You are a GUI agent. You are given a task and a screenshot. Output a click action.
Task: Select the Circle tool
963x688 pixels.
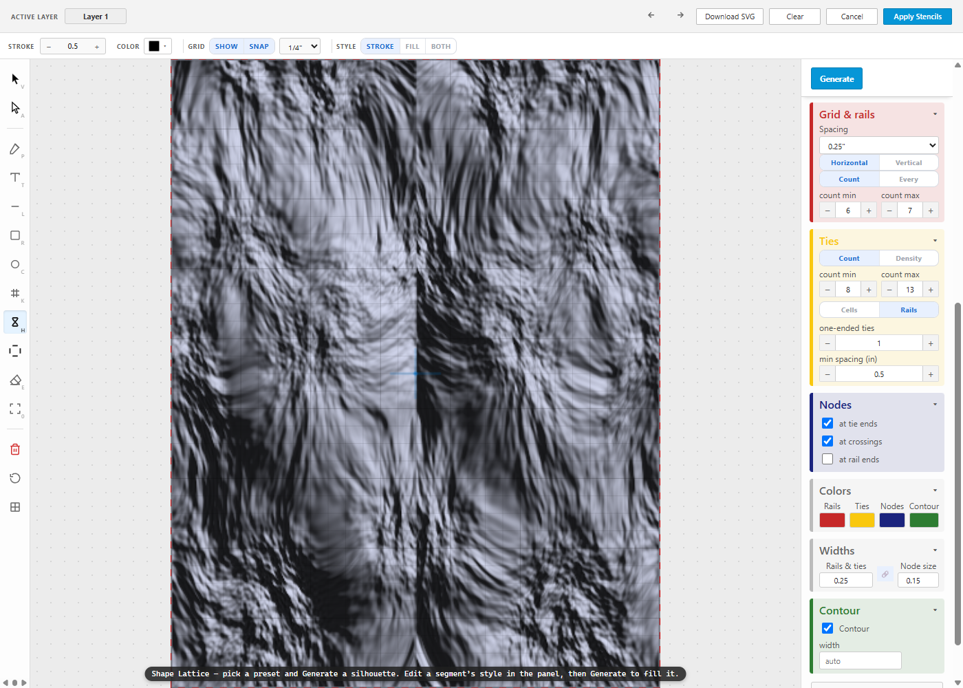[x=15, y=264]
